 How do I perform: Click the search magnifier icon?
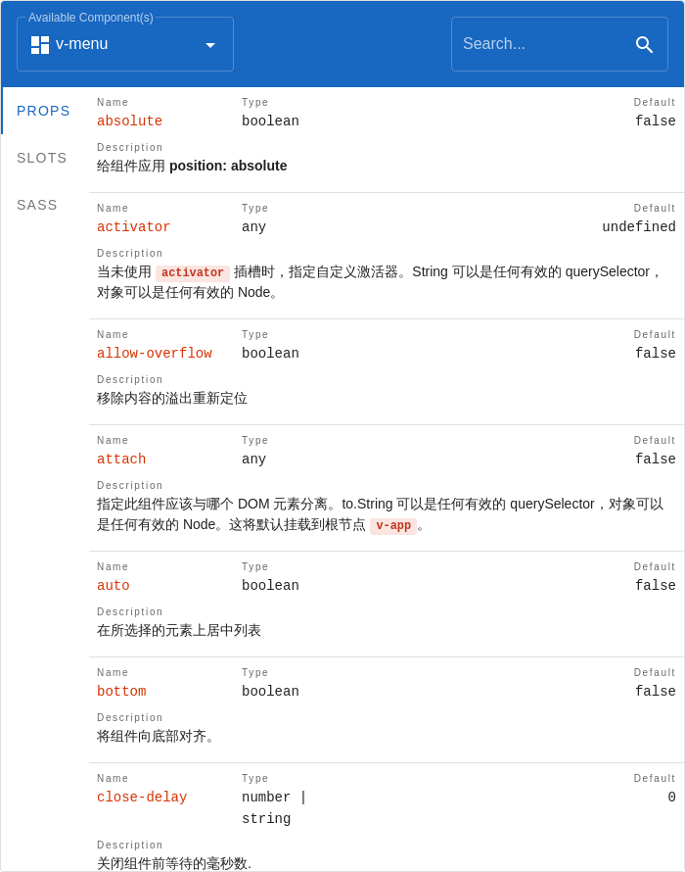click(x=645, y=44)
